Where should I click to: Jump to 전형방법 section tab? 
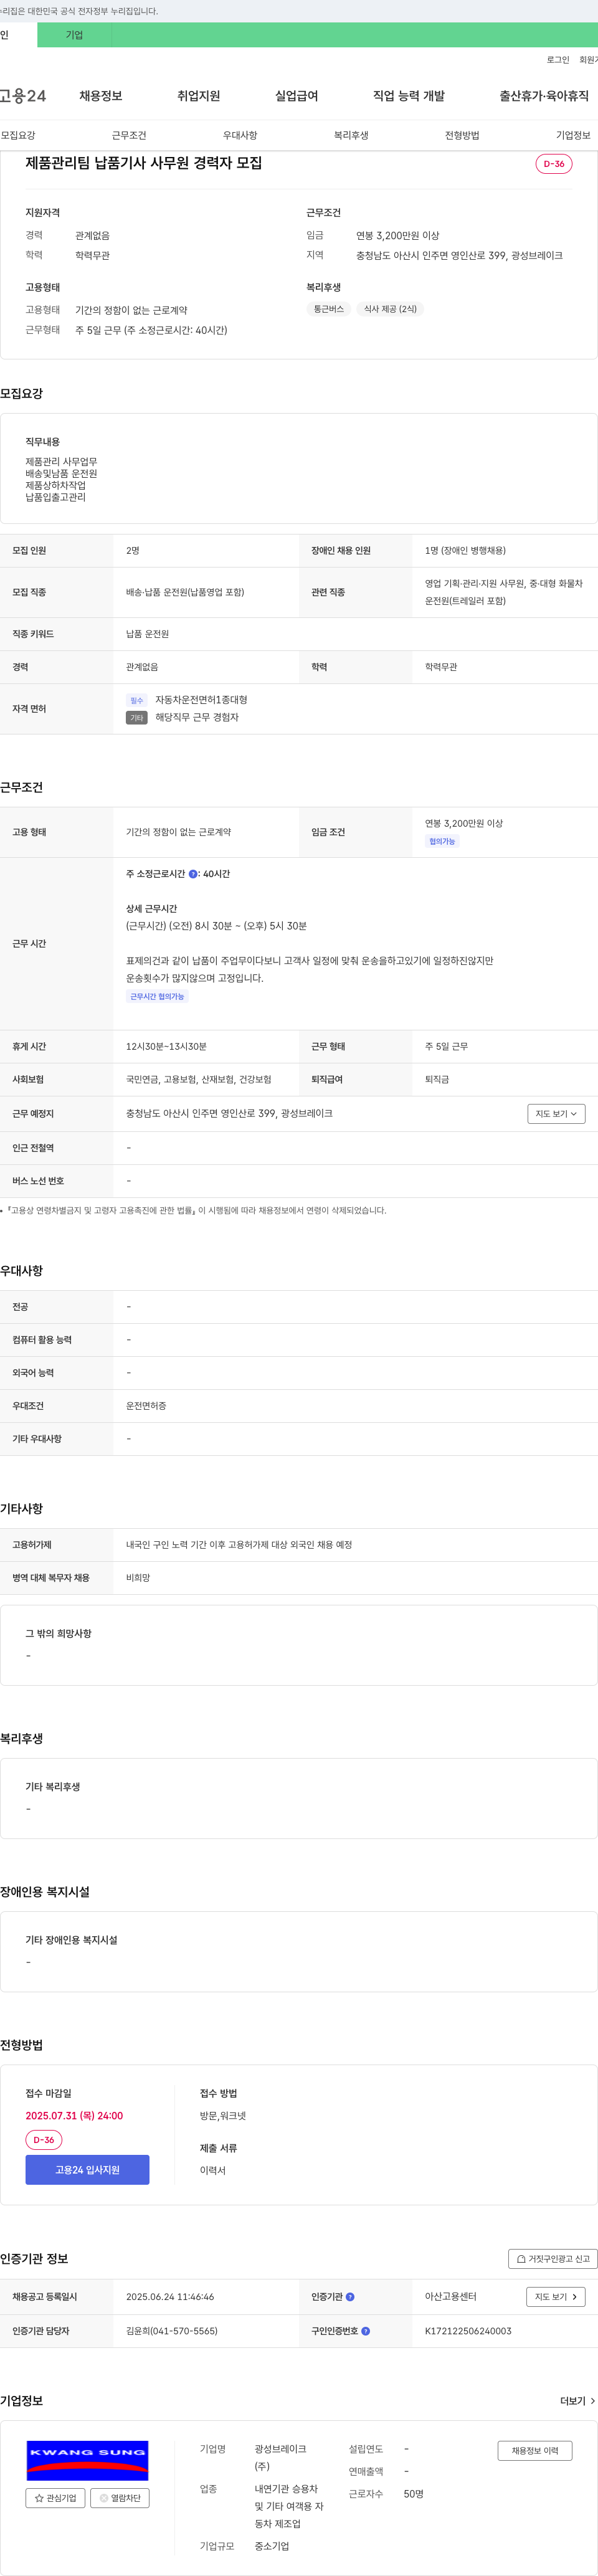click(462, 135)
